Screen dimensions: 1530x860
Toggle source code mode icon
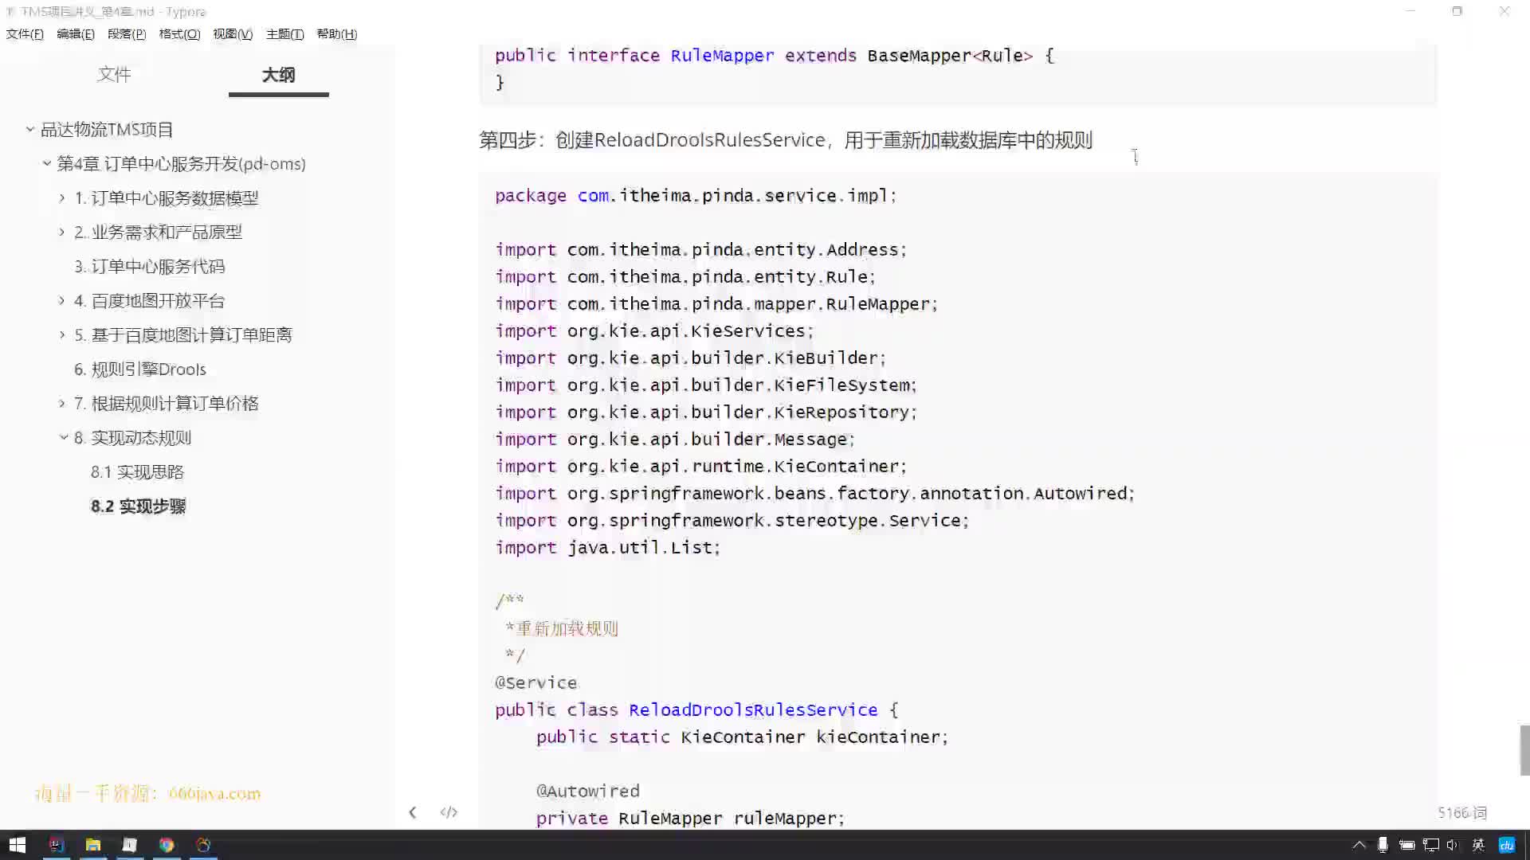point(449,812)
